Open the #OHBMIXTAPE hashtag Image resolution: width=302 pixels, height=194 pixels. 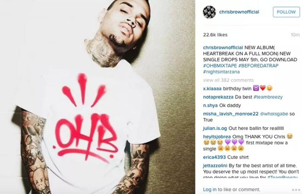220,66
